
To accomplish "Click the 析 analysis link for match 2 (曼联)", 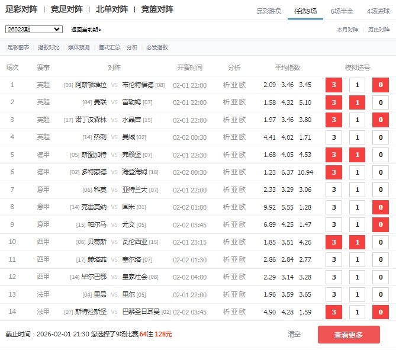I will [226, 102].
